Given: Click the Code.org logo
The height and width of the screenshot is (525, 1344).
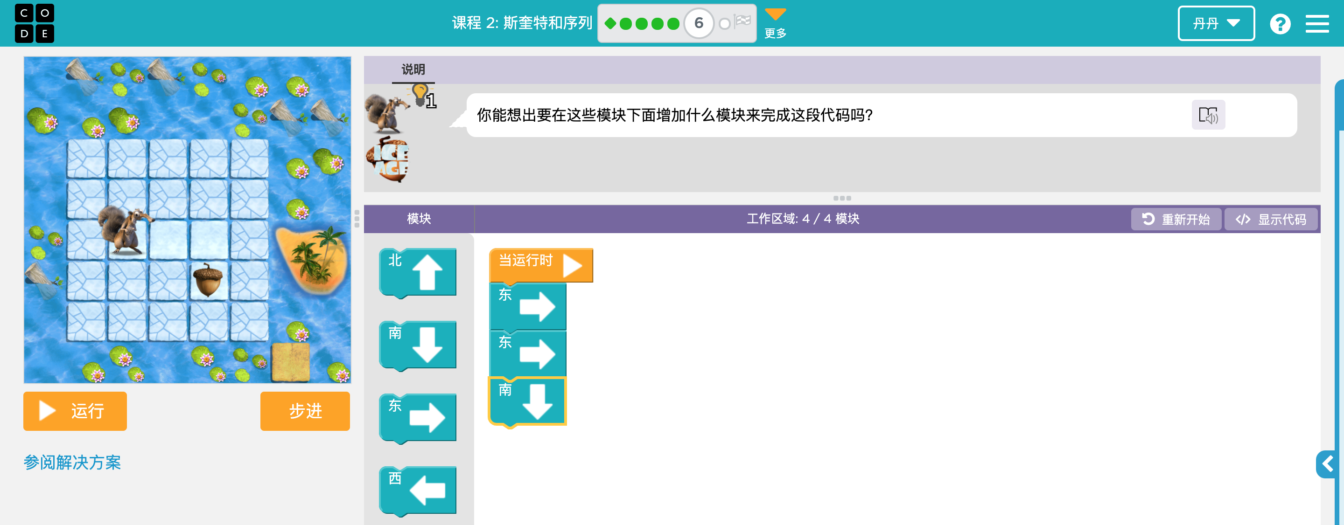Looking at the screenshot, I should coord(35,23).
